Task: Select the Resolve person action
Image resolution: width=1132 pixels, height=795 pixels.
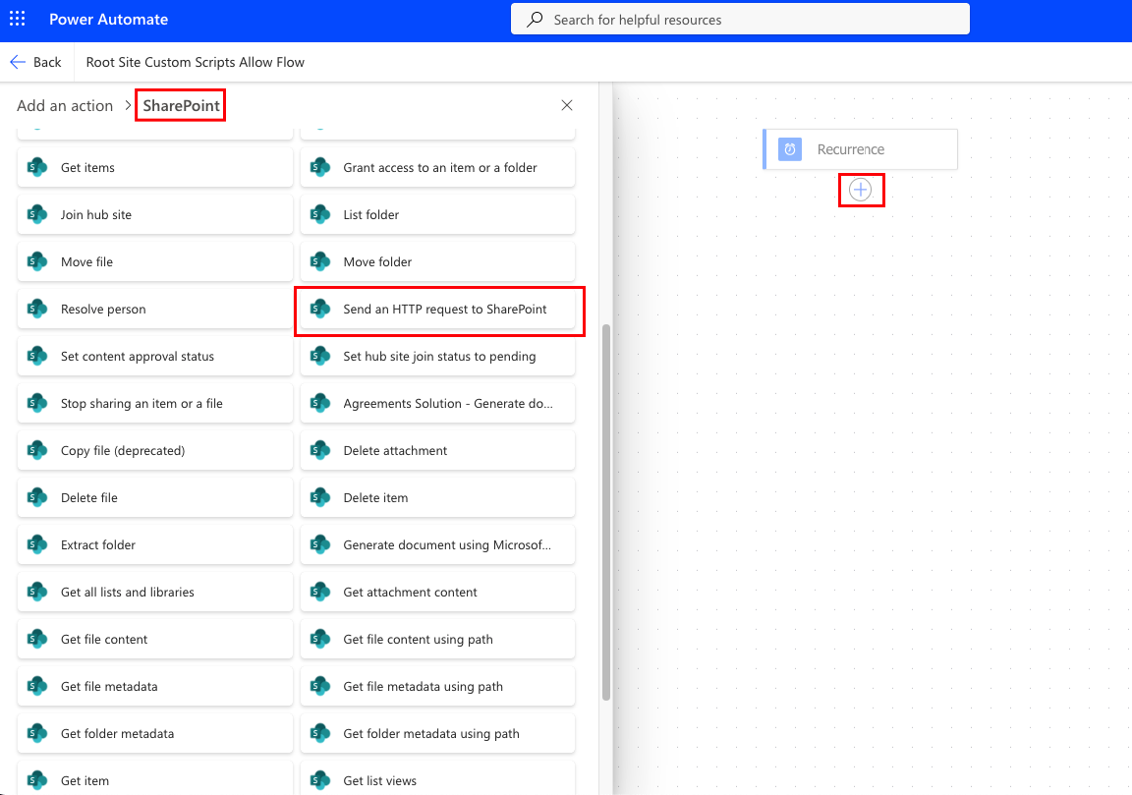Action: 103,309
